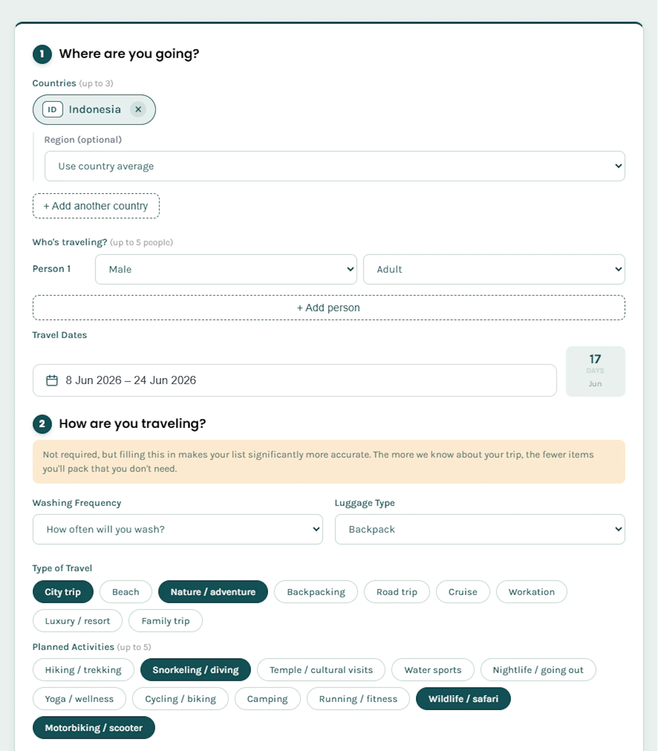
Task: Click the "Planned Activities" label
Action: point(73,647)
